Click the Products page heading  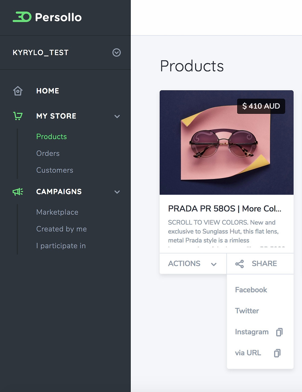click(192, 66)
